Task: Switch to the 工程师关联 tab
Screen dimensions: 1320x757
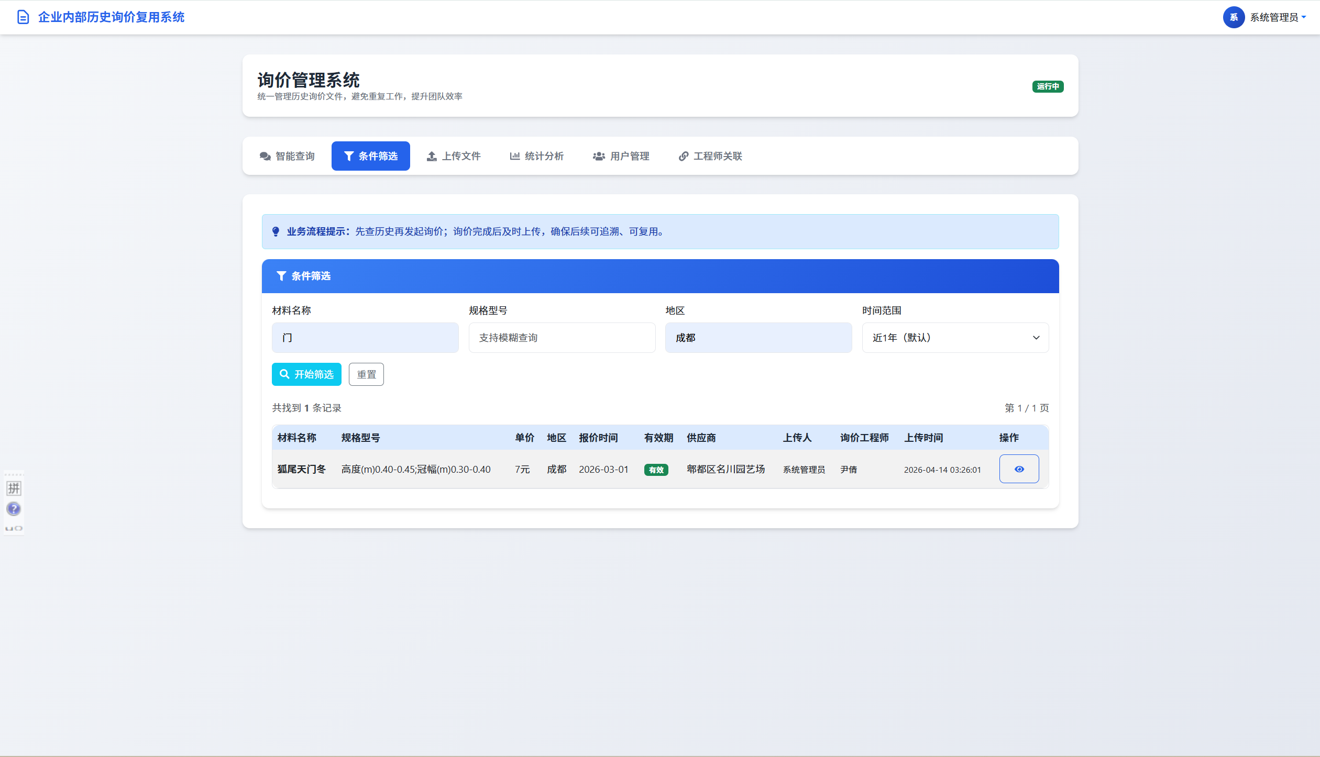Action: click(710, 156)
